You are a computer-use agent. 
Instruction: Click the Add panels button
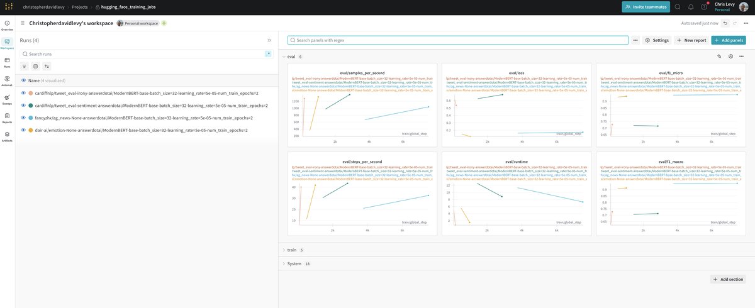click(728, 40)
